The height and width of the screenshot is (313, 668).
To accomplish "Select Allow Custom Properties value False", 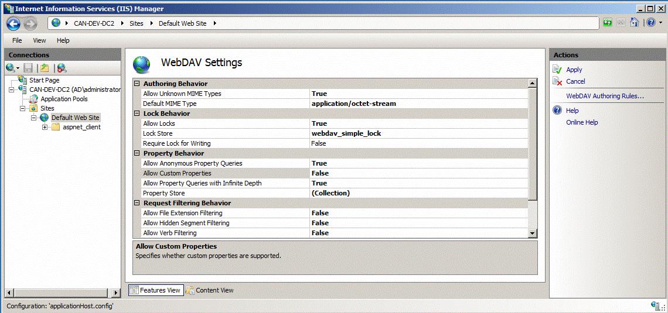I will coord(419,173).
